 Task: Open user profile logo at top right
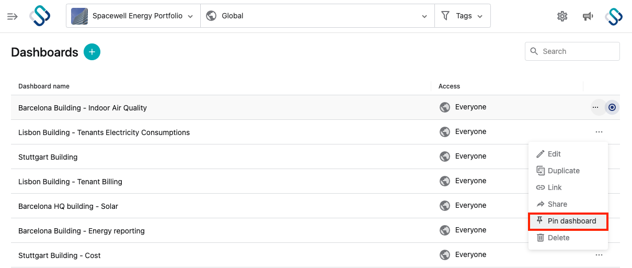click(614, 16)
